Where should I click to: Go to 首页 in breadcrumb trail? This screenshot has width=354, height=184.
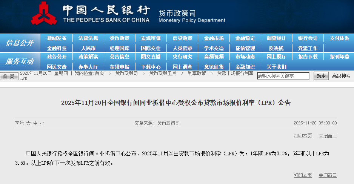(99, 73)
